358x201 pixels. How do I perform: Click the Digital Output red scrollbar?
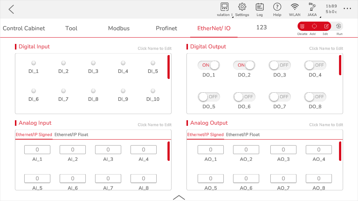(x=340, y=65)
